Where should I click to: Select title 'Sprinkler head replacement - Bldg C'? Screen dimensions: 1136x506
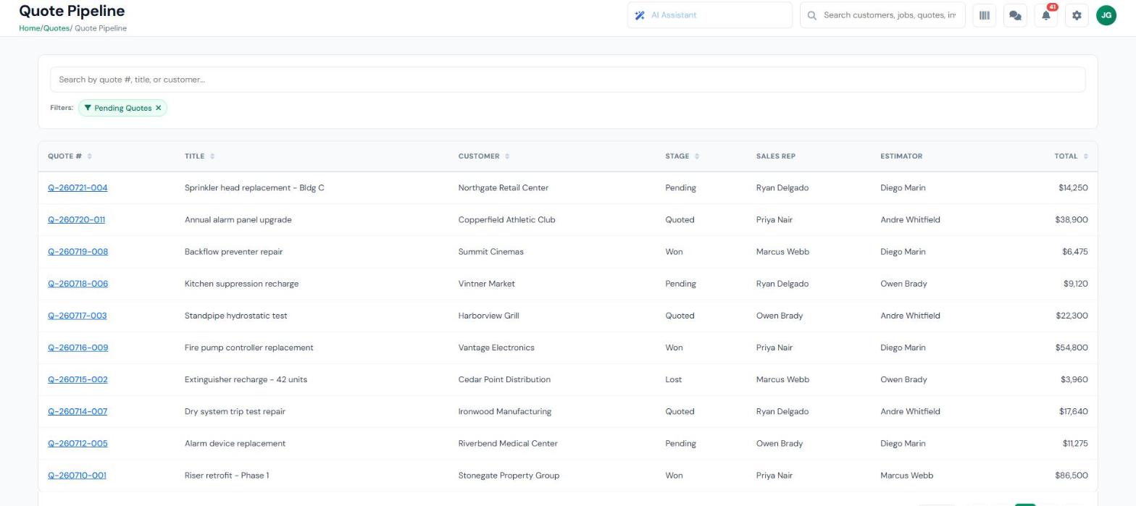pos(254,187)
